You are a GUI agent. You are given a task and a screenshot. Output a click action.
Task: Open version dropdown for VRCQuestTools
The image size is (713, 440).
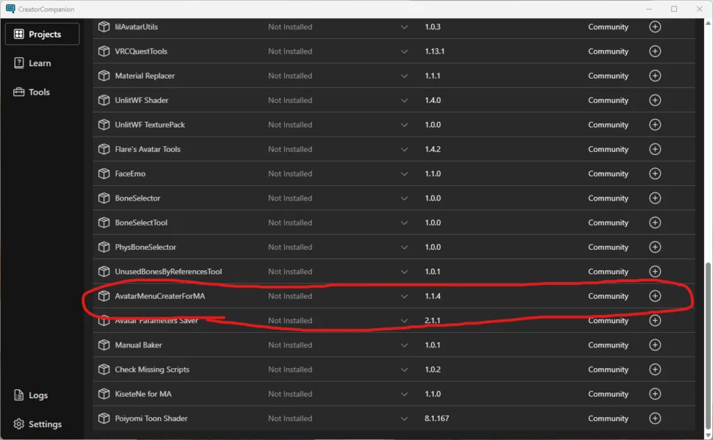[404, 52]
